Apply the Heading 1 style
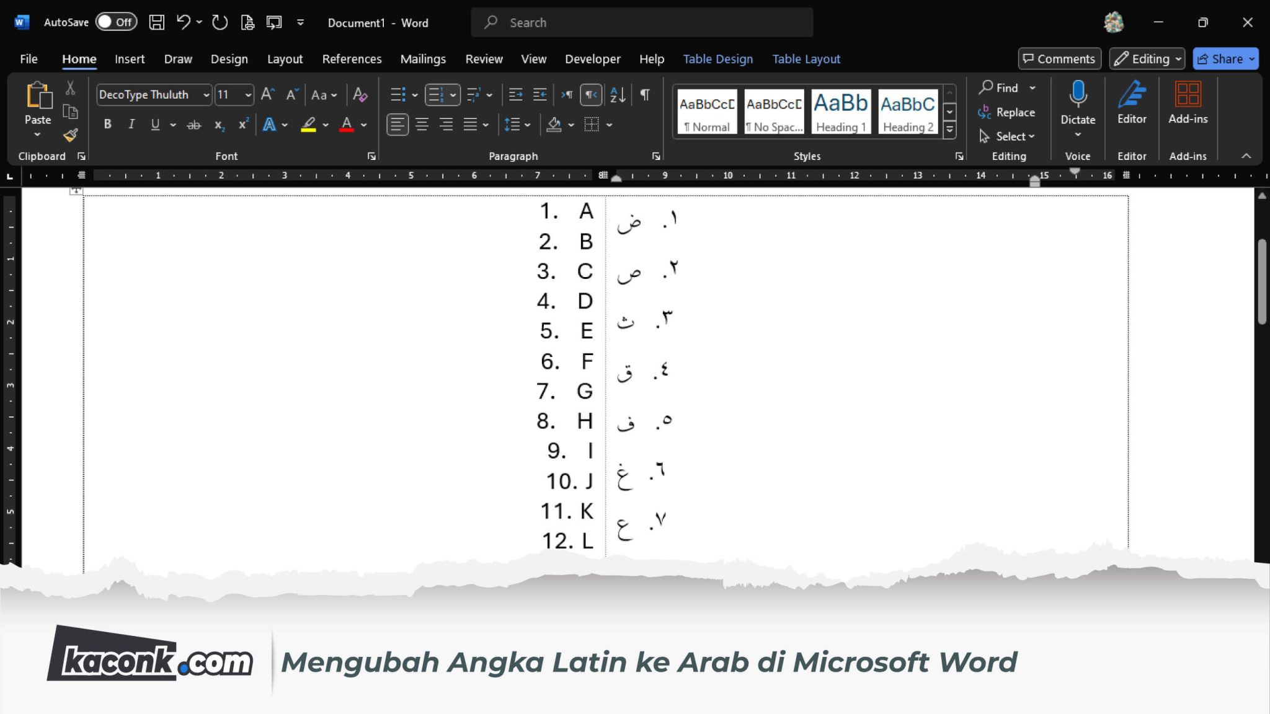This screenshot has height=714, width=1270. [840, 112]
